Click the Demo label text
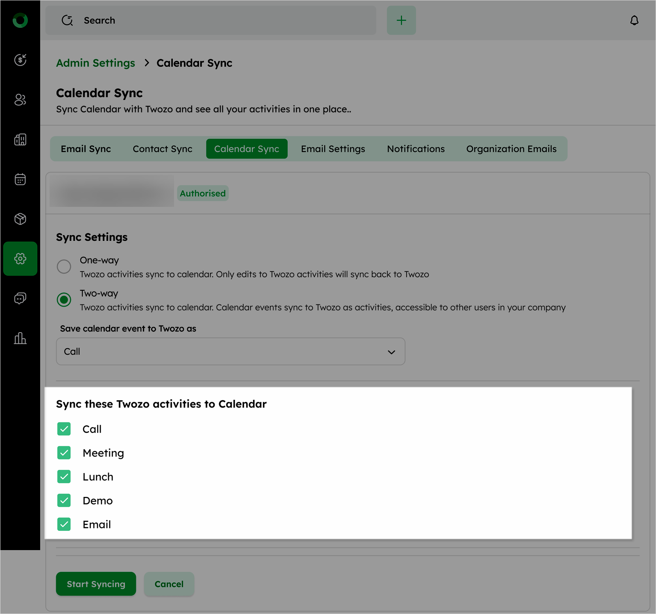This screenshot has width=656, height=614. pyautogui.click(x=97, y=501)
